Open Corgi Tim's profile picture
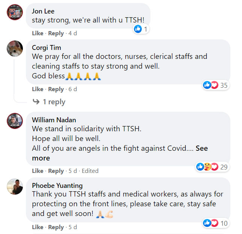 (15, 48)
